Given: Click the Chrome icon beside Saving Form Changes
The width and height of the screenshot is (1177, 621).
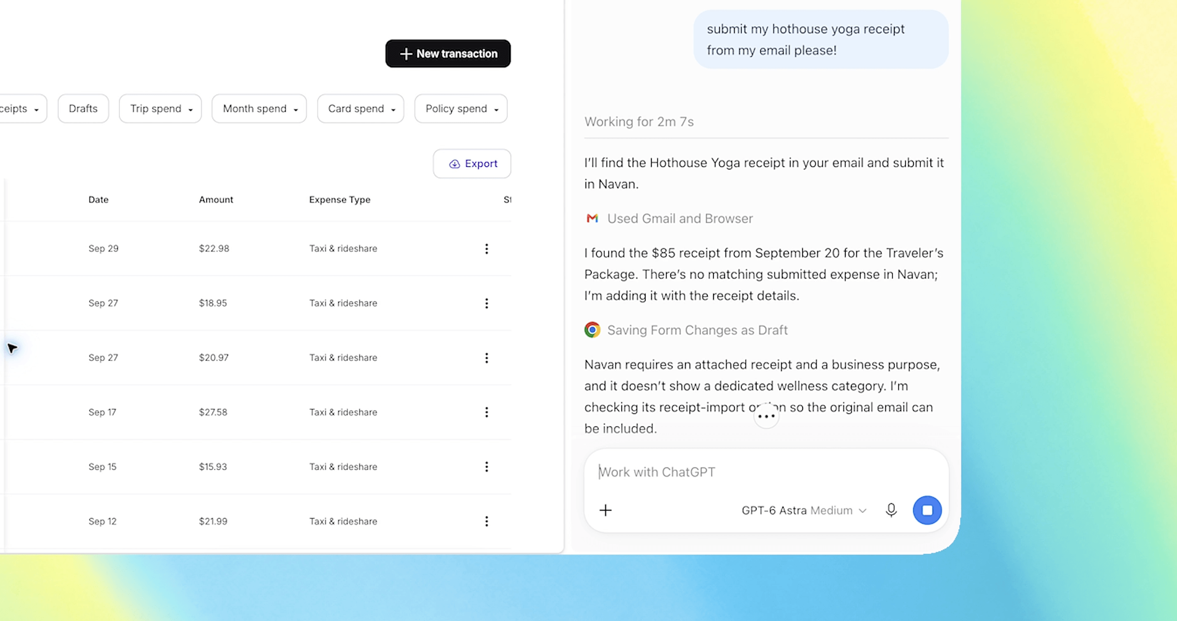Looking at the screenshot, I should pyautogui.click(x=592, y=330).
